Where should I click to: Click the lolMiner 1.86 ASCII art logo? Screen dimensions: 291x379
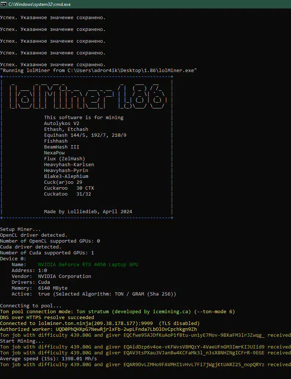pos(88,97)
